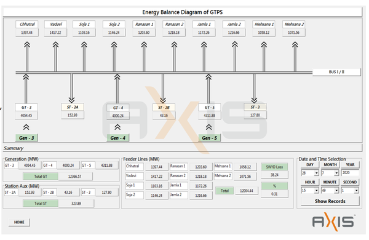Click the BUS I / II label
Image resolution: width=369 pixels, height=240 pixels.
pos(336,72)
